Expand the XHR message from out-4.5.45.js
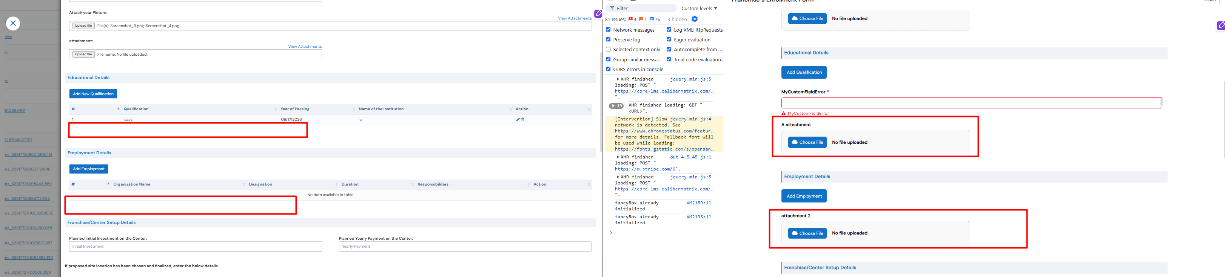Viewport: 1225px width, 277px height. tap(618, 157)
